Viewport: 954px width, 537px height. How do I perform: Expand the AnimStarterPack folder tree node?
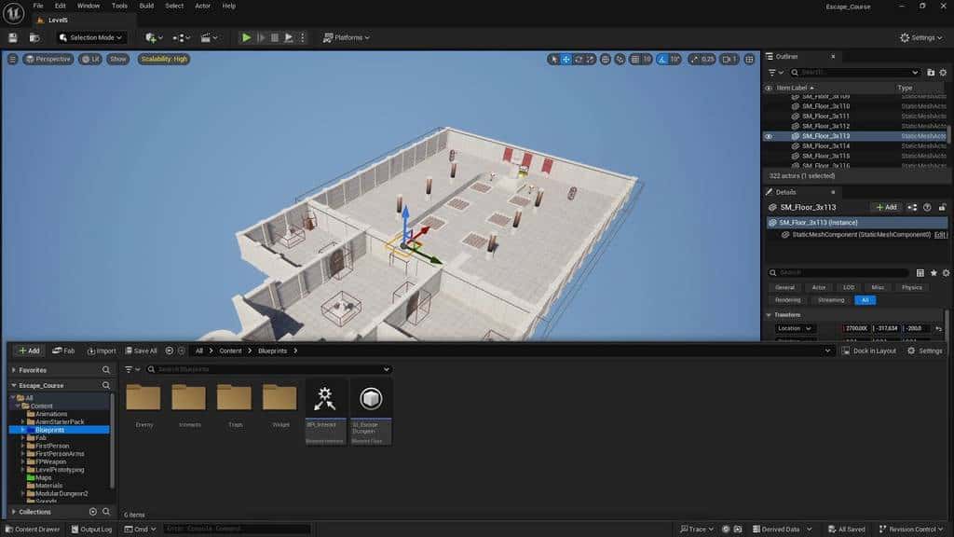click(23, 422)
